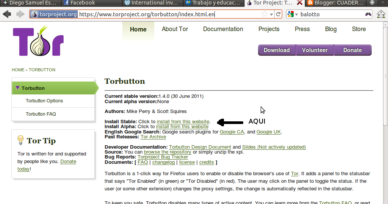Open the Store navigation item
Image resolution: width=388 pixels, height=204 pixels.
coord(359,29)
